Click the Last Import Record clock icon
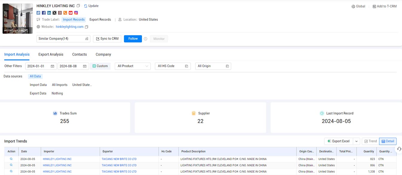Screen dimensions: 402x175 [322, 113]
